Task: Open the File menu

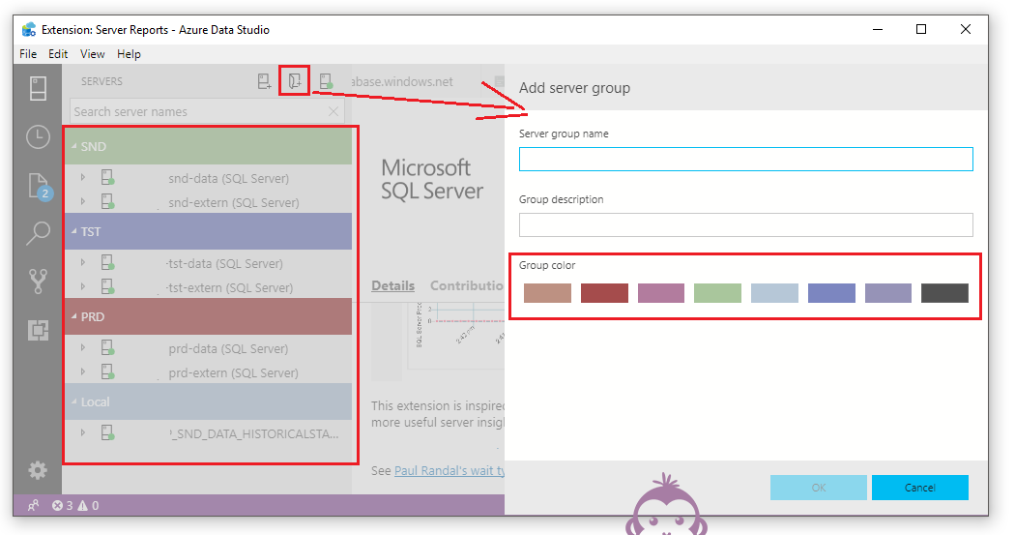Action: (x=28, y=54)
